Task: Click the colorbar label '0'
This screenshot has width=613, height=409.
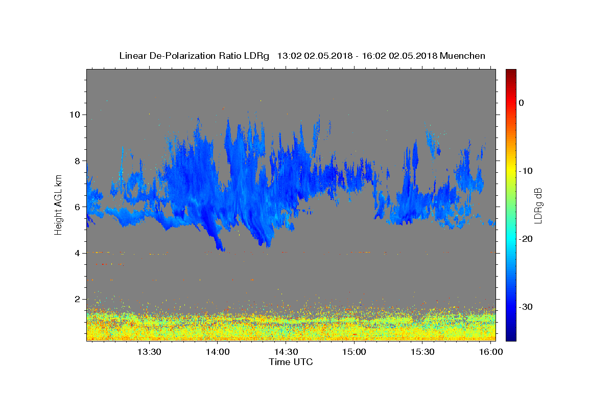Action: 522,103
